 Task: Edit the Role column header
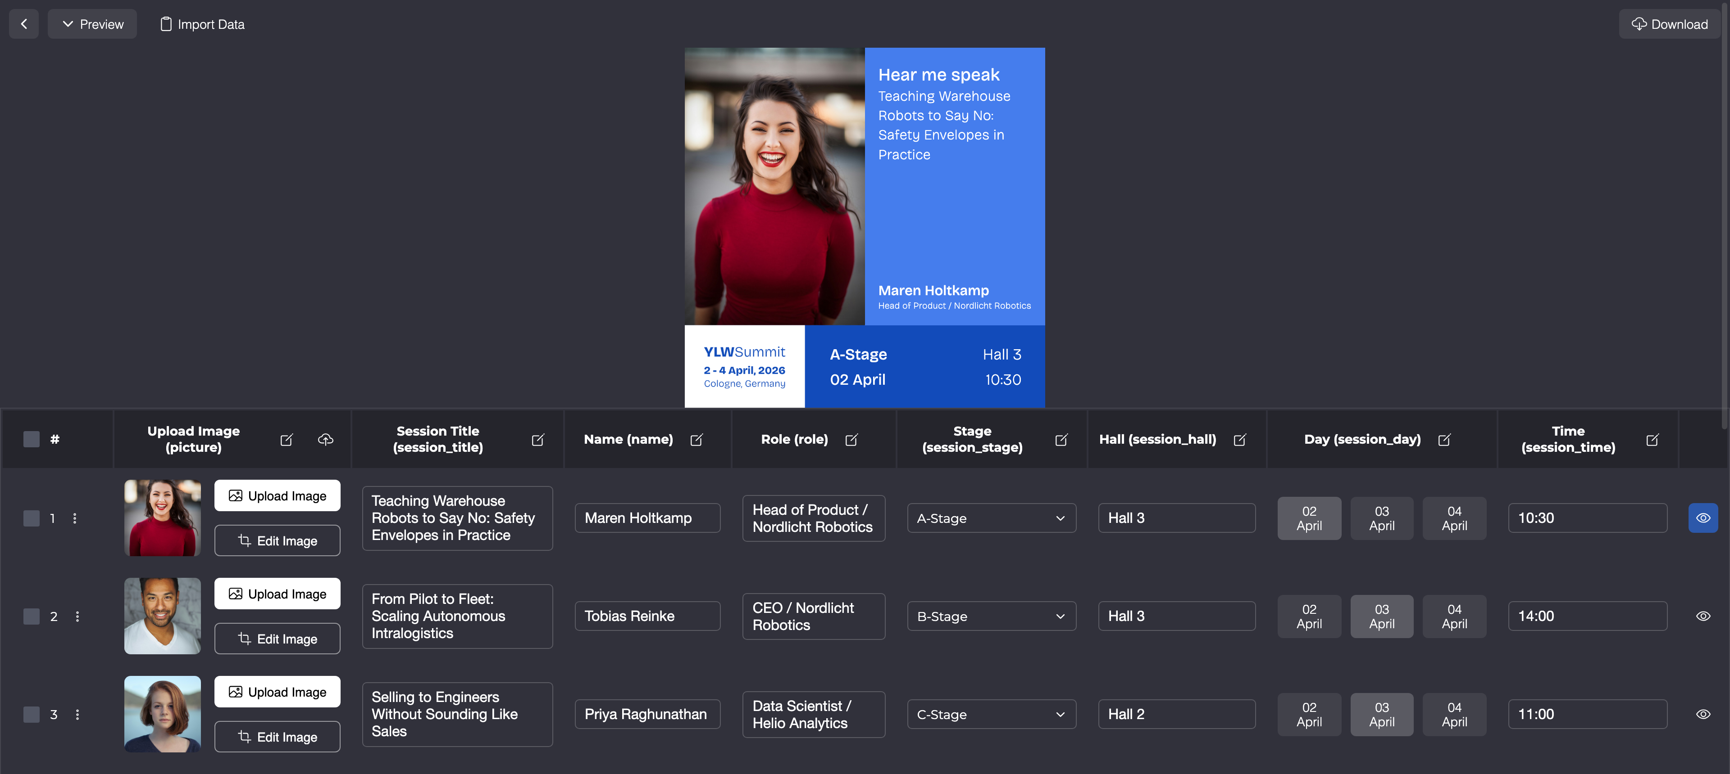pyautogui.click(x=851, y=440)
